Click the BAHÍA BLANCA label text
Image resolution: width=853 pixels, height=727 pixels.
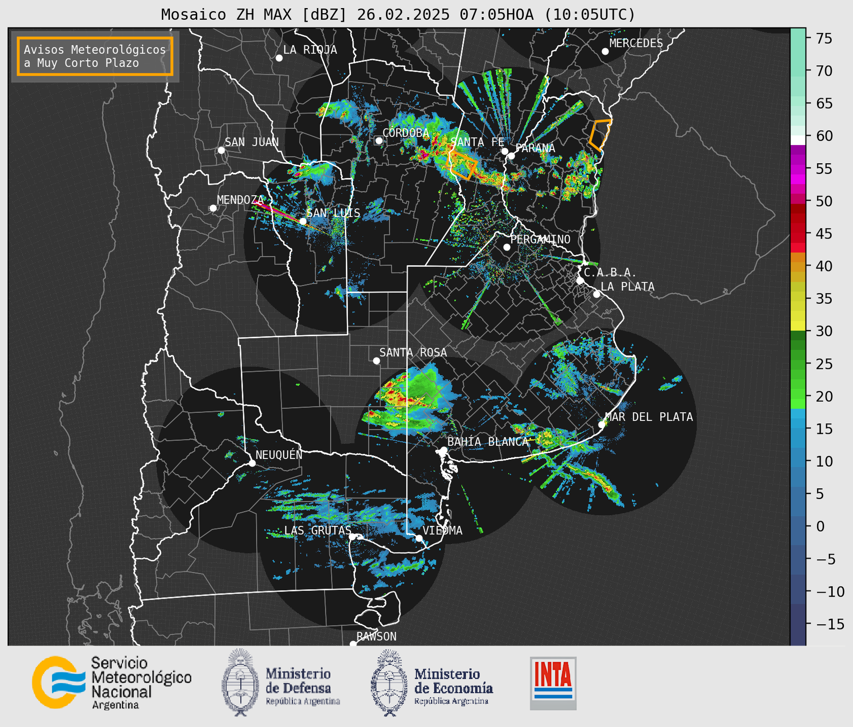point(488,442)
